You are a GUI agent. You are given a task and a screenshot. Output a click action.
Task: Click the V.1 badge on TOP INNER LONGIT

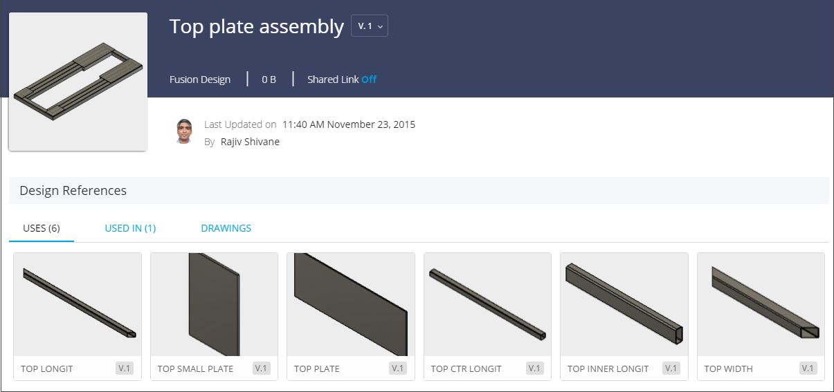[671, 368]
